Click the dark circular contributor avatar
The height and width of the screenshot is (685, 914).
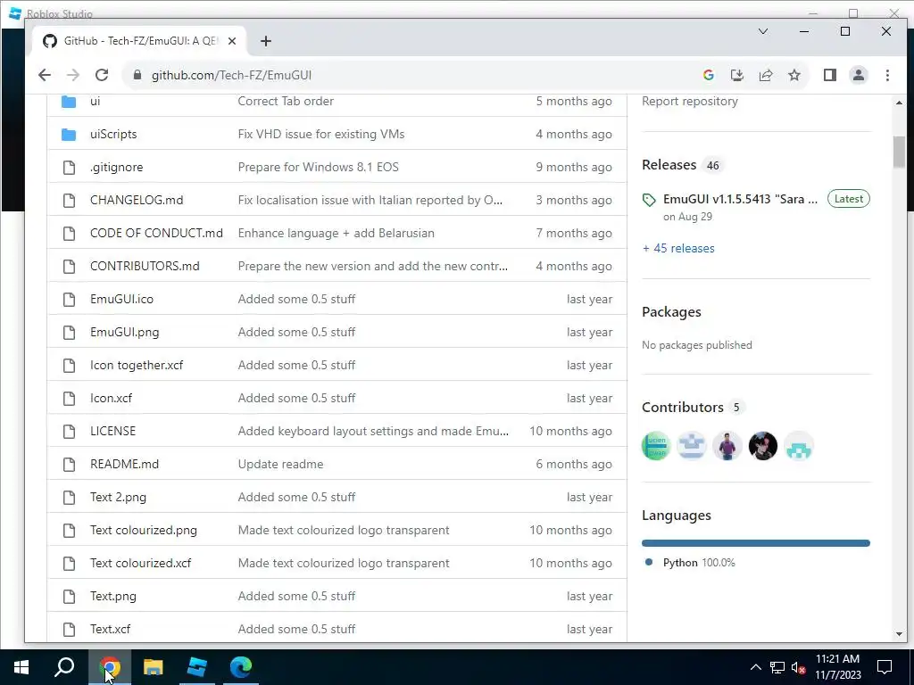point(762,446)
